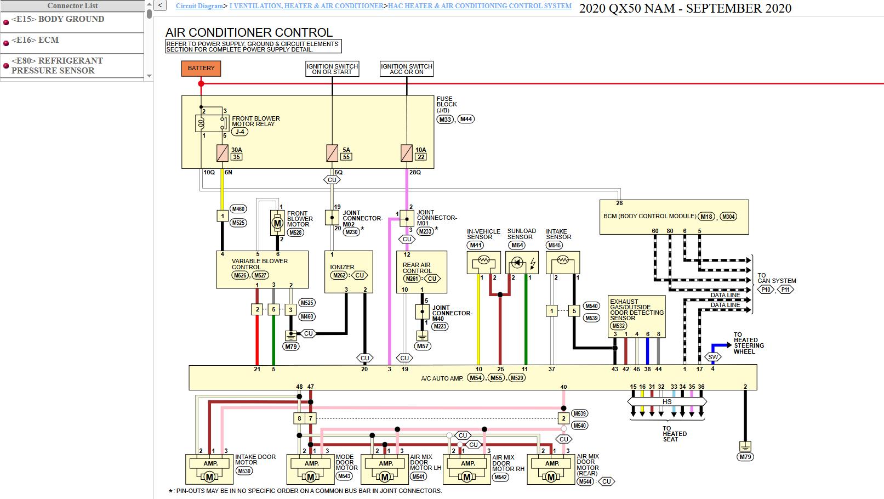This screenshot has width=884, height=499.
Task: Click the REAR AIR CONTROL component box
Action: [x=421, y=272]
